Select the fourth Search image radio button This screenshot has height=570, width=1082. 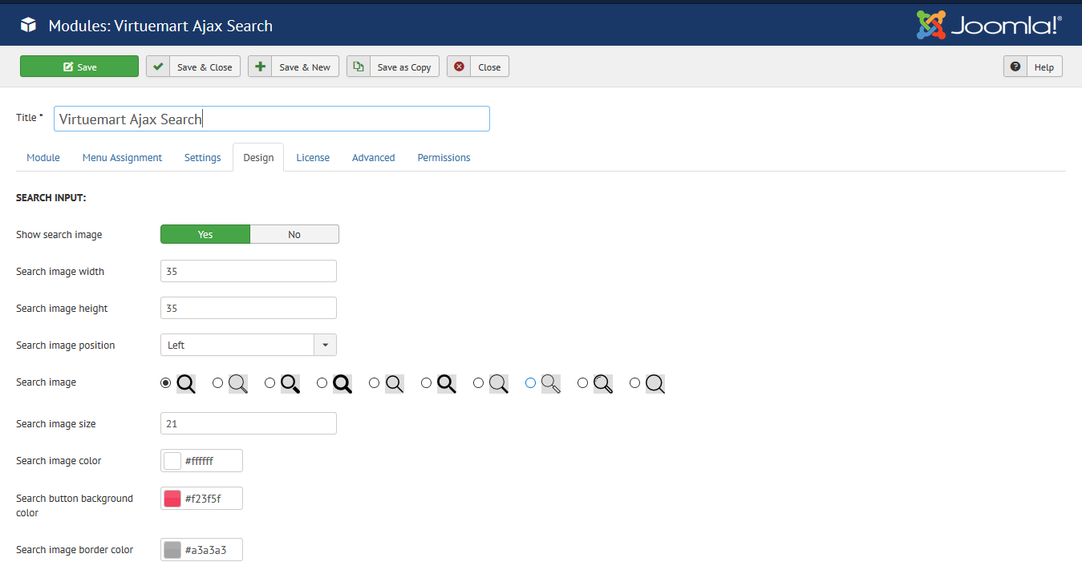tap(322, 383)
